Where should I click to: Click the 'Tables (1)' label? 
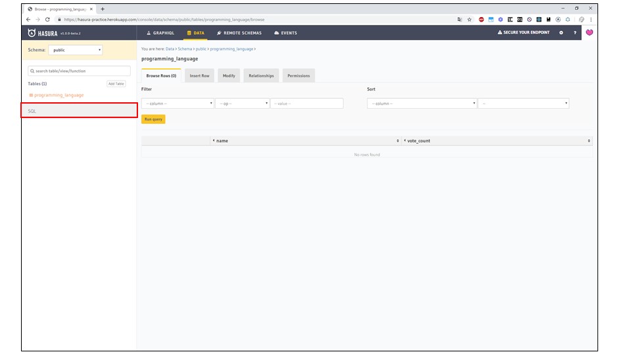(x=37, y=83)
